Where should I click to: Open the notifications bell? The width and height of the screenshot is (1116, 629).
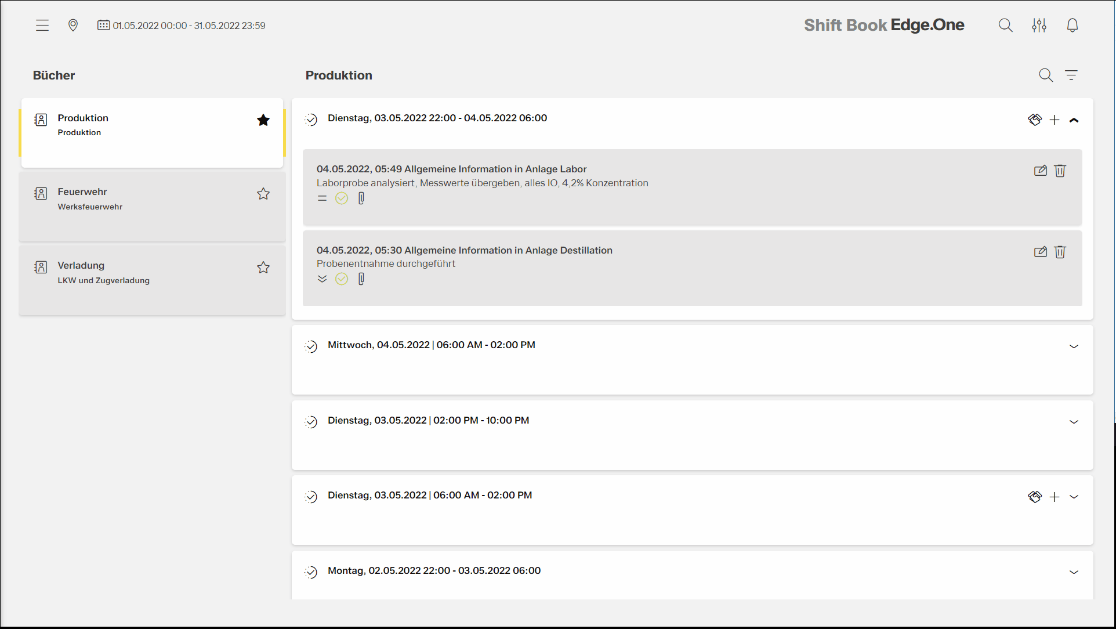point(1072,26)
